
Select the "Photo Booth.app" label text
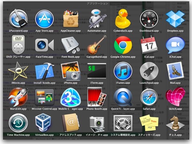tap(97, 109)
